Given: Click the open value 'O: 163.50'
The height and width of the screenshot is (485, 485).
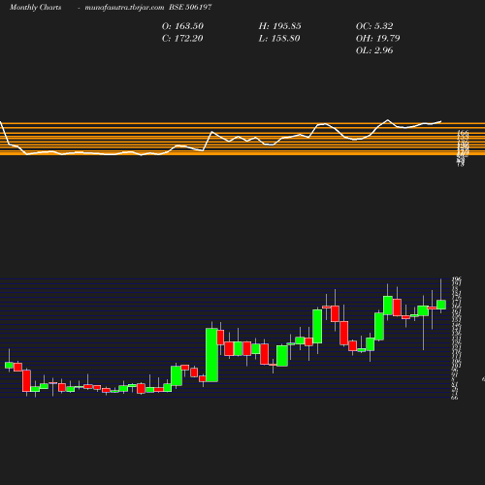Looking at the screenshot, I should pos(182,26).
